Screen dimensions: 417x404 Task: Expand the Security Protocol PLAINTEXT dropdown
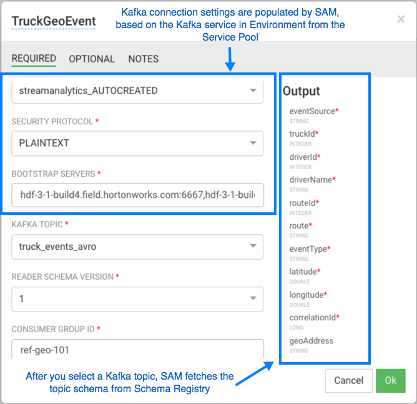coord(137,143)
